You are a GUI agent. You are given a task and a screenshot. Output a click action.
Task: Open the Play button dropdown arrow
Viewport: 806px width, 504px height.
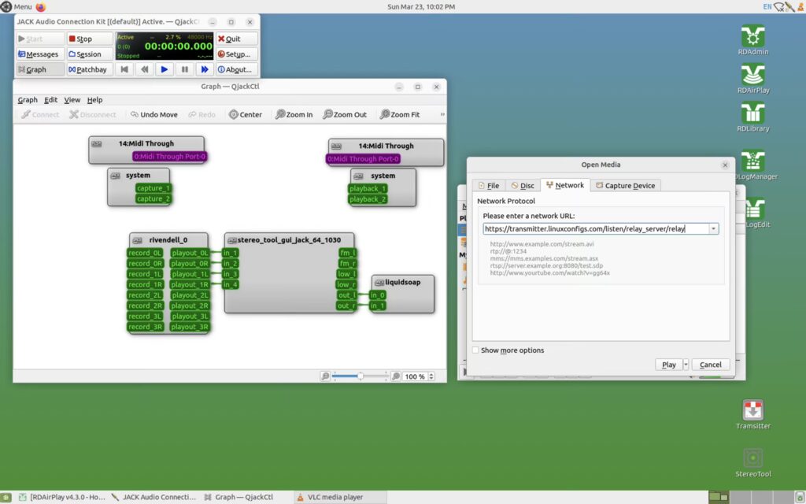point(686,365)
